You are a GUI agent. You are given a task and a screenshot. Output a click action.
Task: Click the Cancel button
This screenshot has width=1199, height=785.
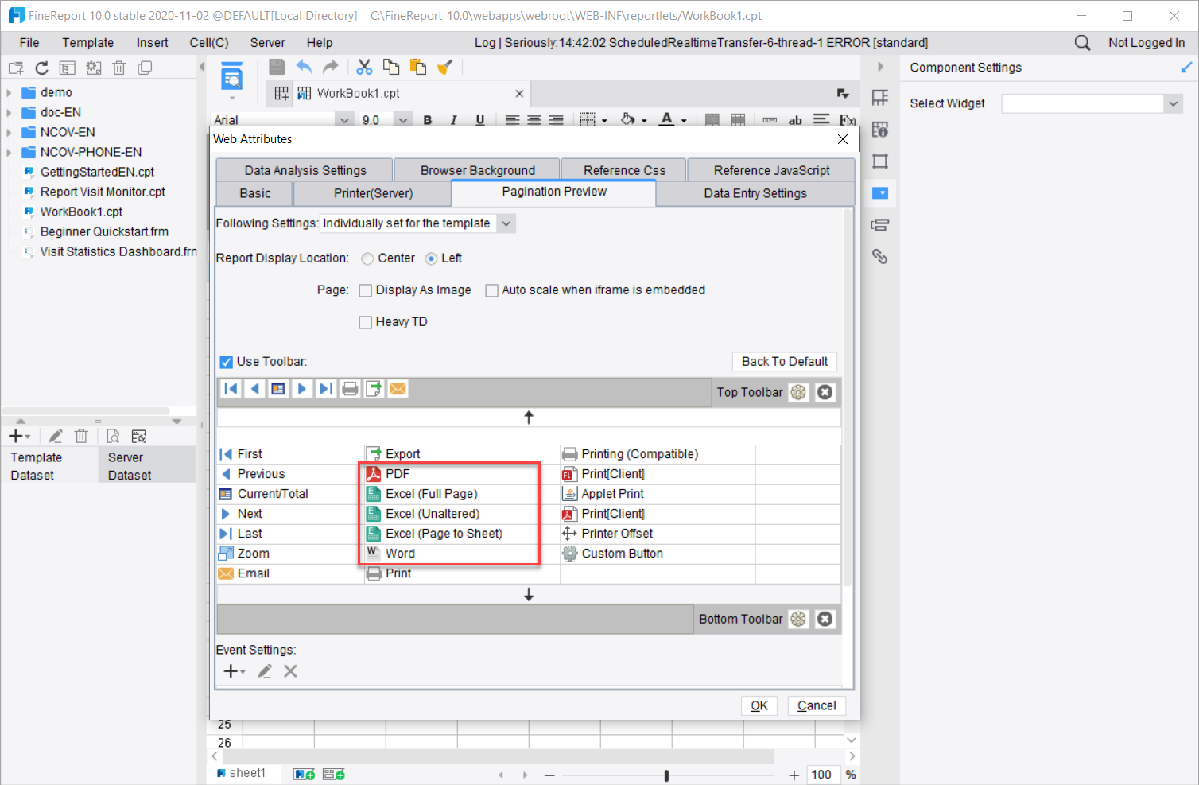click(x=817, y=705)
